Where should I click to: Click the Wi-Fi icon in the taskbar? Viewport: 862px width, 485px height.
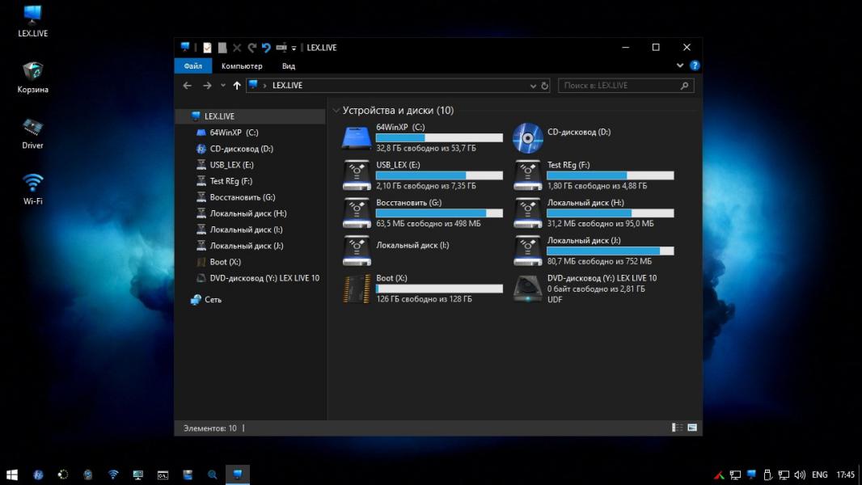[x=113, y=474]
